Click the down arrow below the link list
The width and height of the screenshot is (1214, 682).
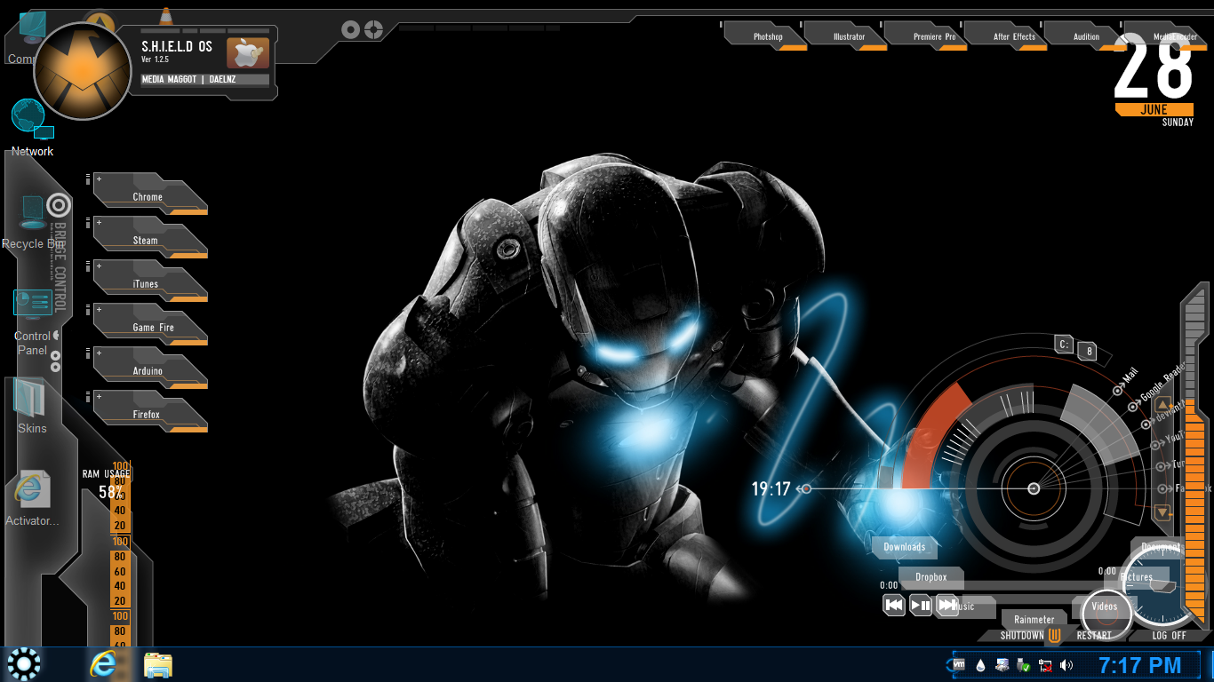(x=1162, y=512)
